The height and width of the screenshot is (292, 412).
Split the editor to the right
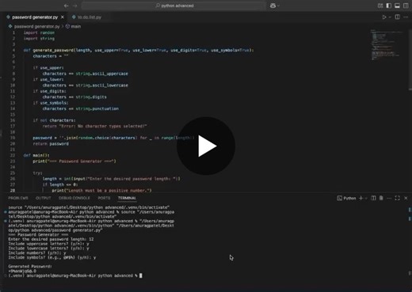click(397, 17)
